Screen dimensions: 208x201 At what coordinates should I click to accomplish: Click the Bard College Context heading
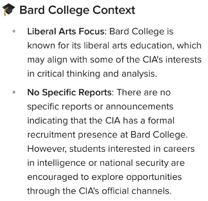pyautogui.click(x=77, y=10)
